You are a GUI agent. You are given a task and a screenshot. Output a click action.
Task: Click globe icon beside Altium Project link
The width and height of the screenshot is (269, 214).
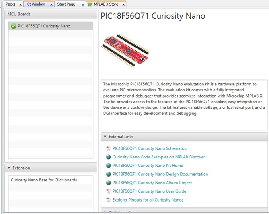[108, 183]
